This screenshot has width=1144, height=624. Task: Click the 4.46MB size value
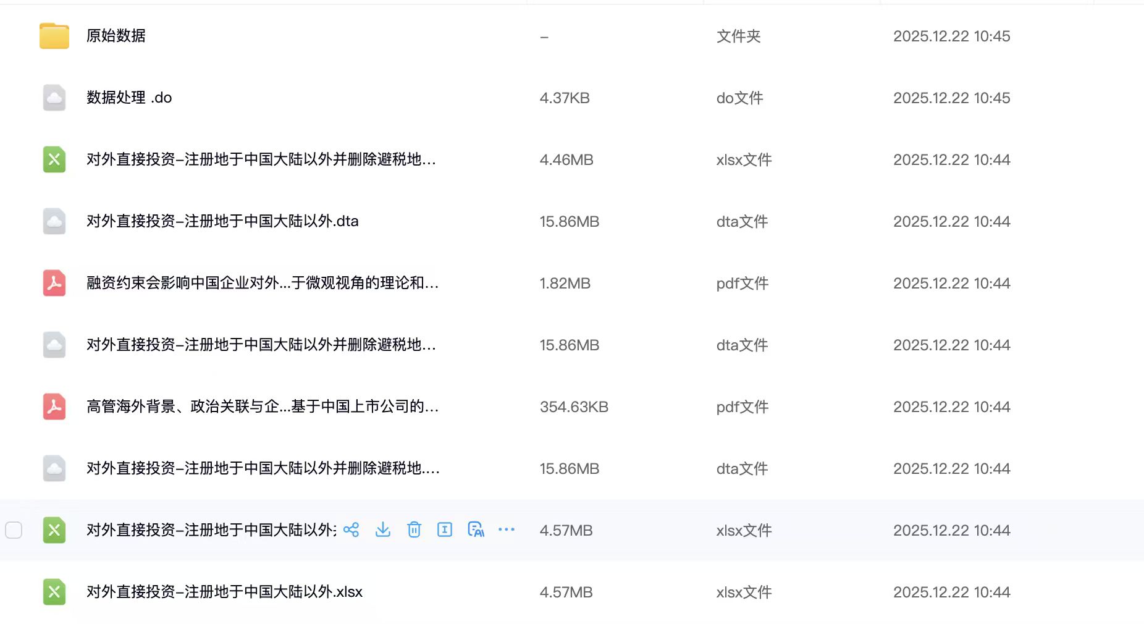tap(566, 160)
